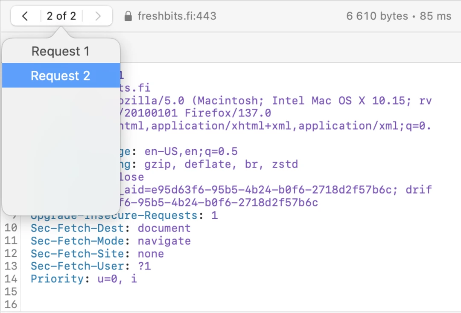Viewport: 461px width, 313px height.
Task: Choose Request 2 in the popup list
Action: click(x=60, y=76)
